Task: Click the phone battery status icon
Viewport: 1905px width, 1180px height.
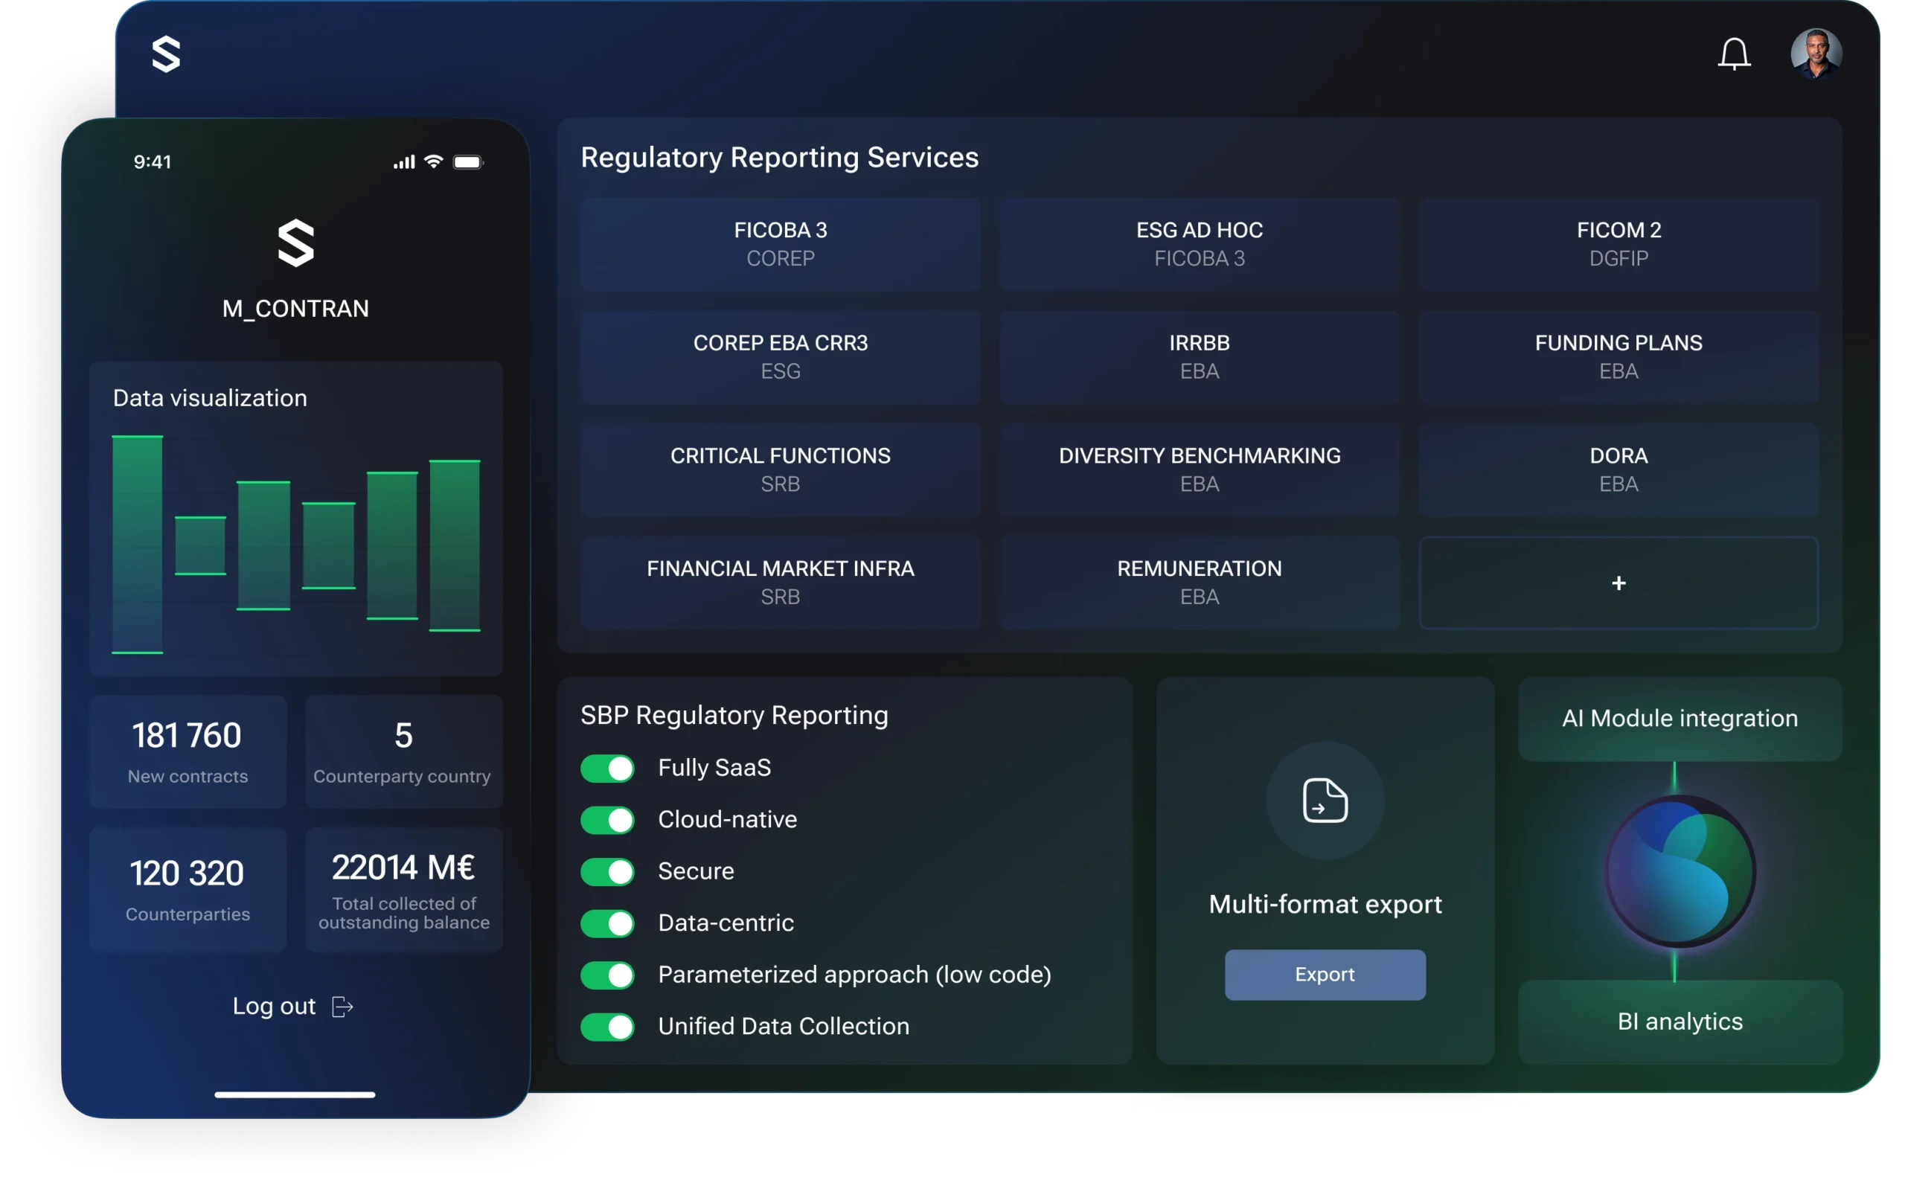Action: (x=467, y=162)
